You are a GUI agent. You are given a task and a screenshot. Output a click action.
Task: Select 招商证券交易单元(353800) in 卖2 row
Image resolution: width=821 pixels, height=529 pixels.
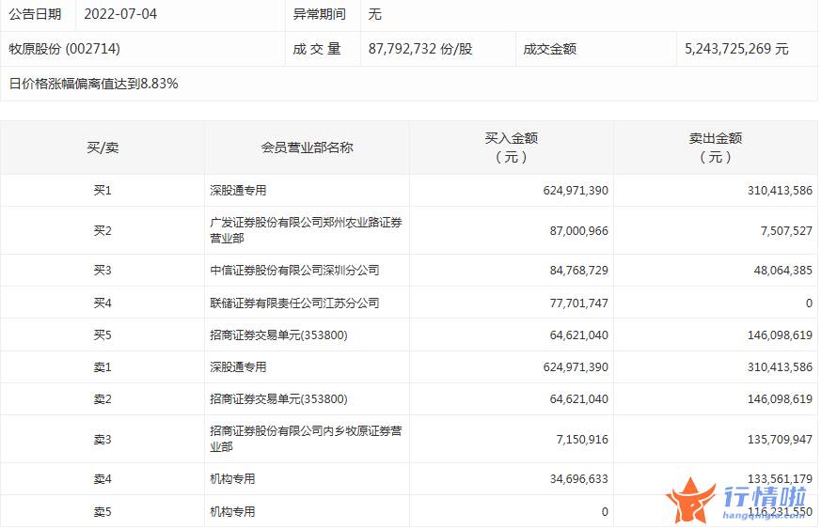pyautogui.click(x=278, y=399)
